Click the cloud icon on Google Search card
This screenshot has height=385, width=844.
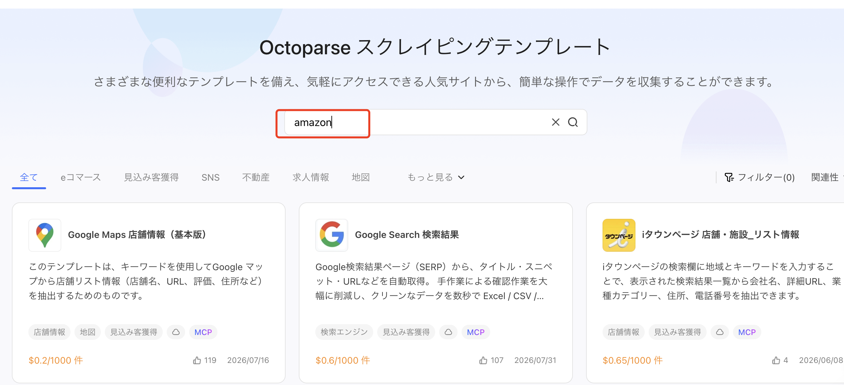click(x=448, y=332)
